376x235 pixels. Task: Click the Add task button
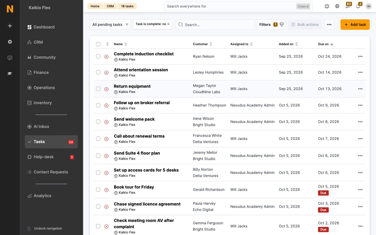click(355, 25)
